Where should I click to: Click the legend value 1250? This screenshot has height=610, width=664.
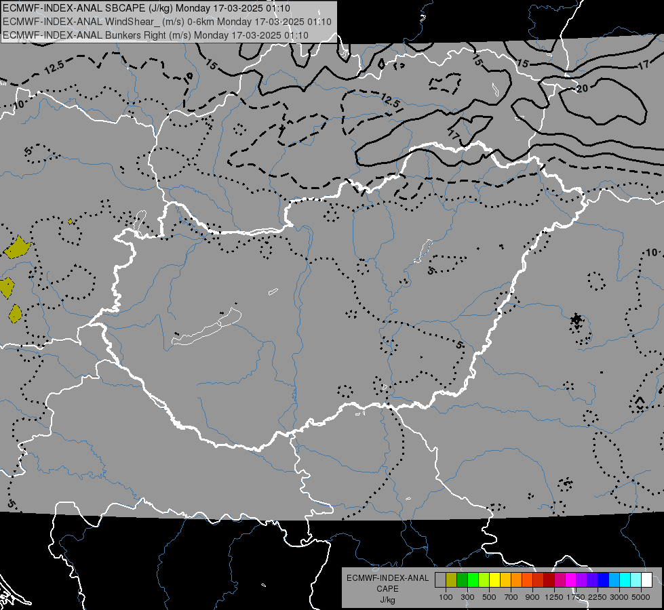click(x=554, y=597)
